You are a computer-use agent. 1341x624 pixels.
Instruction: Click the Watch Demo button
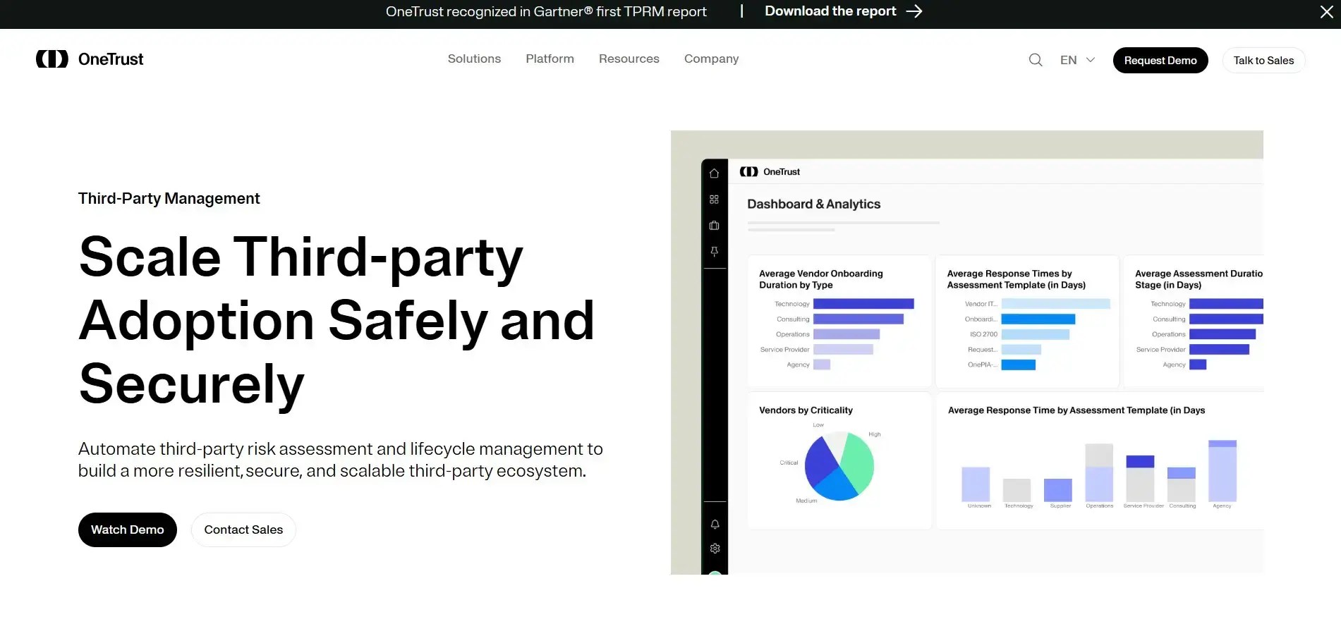point(127,530)
